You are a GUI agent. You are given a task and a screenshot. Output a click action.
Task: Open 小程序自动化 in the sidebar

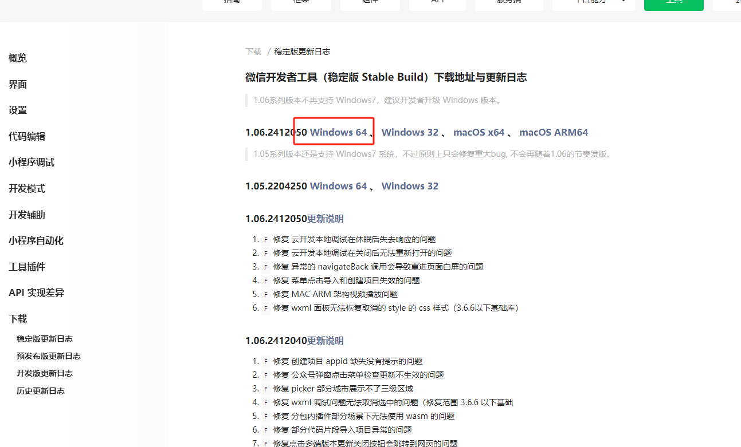click(x=36, y=240)
